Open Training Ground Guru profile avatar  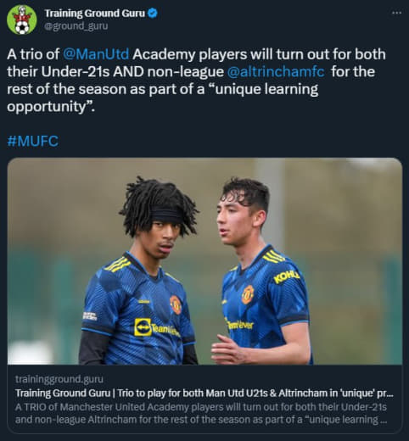(22, 20)
